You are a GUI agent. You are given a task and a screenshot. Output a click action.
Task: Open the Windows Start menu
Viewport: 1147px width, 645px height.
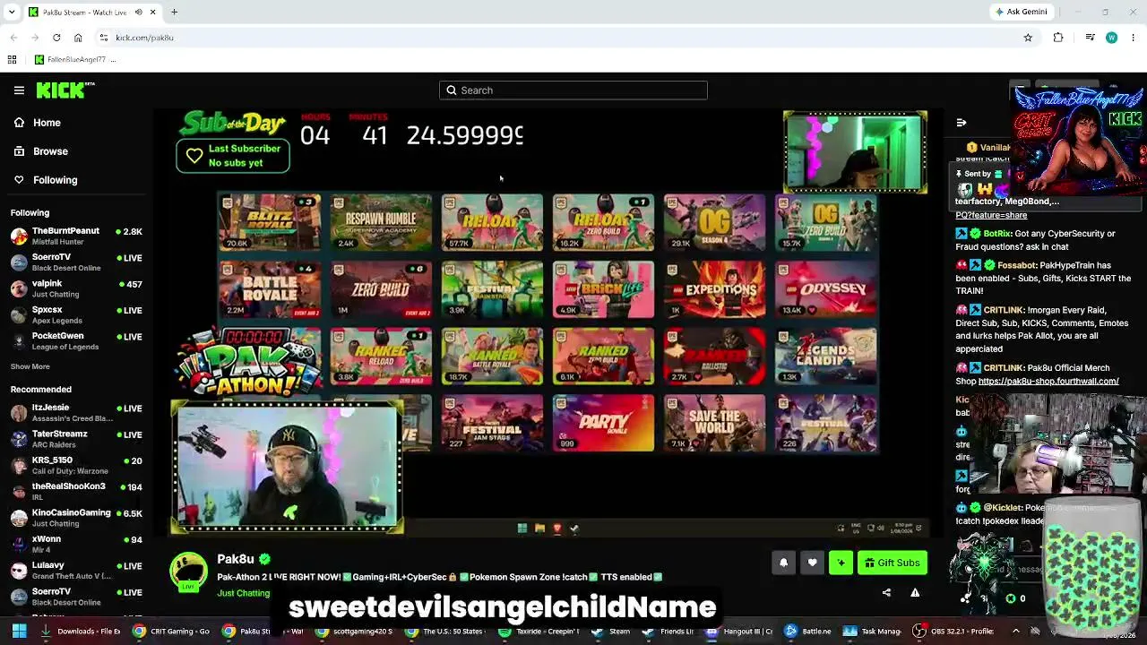tap(19, 632)
